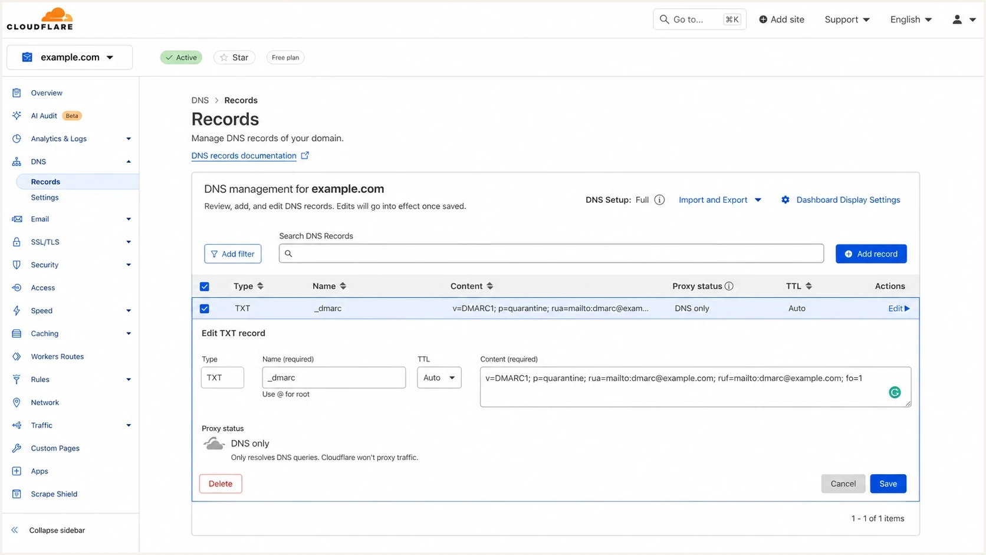Click the SSL/TLS padlock icon
Viewport: 986px width, 555px height.
pos(17,242)
